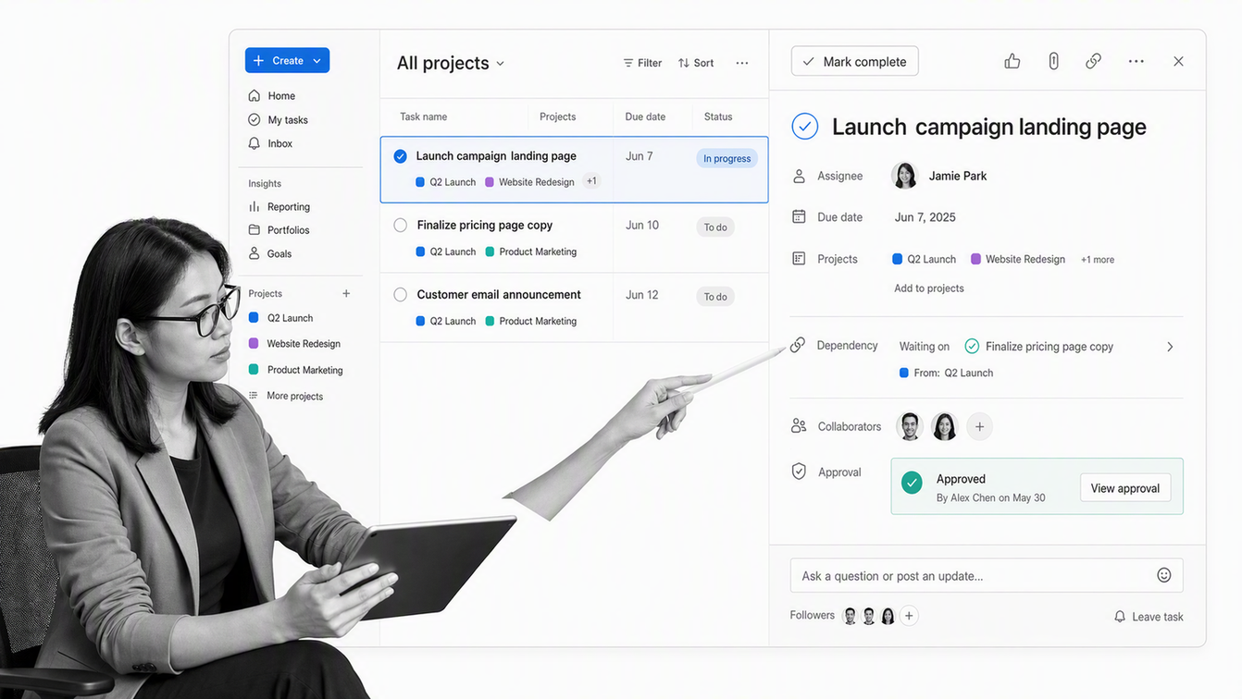Click the Leave task bell icon

pos(1120,616)
